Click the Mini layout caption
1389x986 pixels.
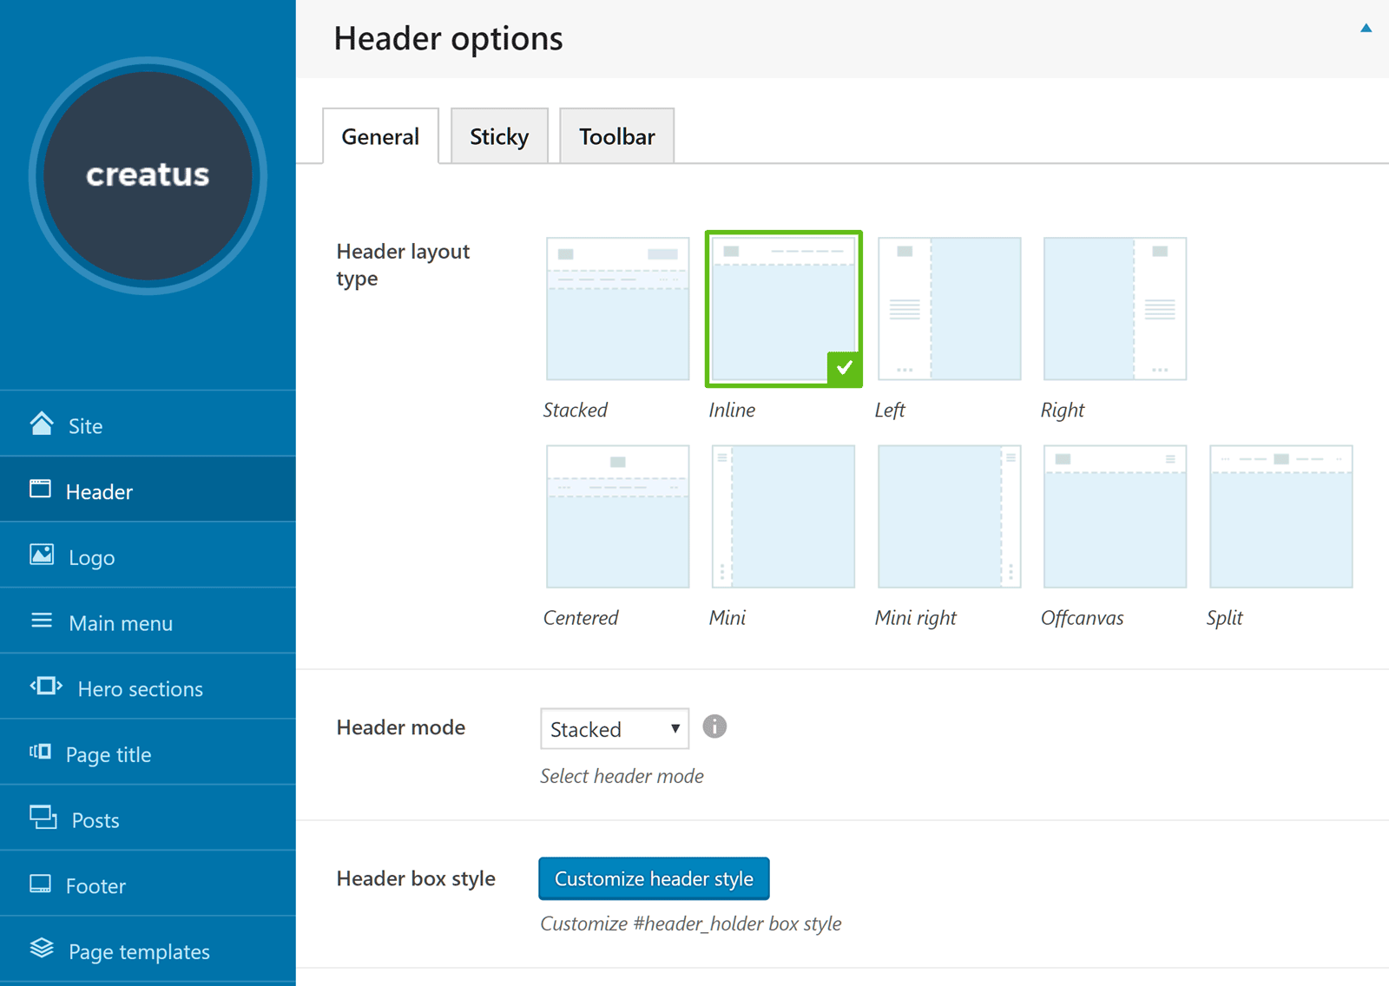pyautogui.click(x=727, y=617)
